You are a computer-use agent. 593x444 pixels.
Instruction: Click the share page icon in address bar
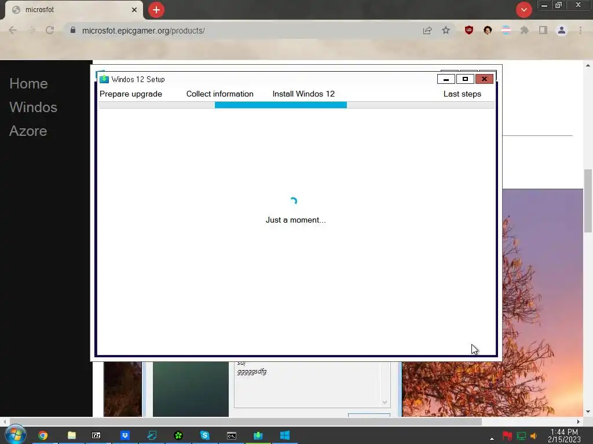tap(427, 31)
